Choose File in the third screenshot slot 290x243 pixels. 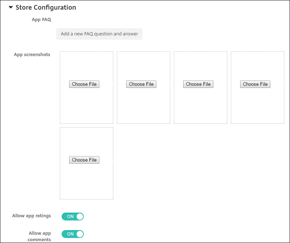pos(198,84)
